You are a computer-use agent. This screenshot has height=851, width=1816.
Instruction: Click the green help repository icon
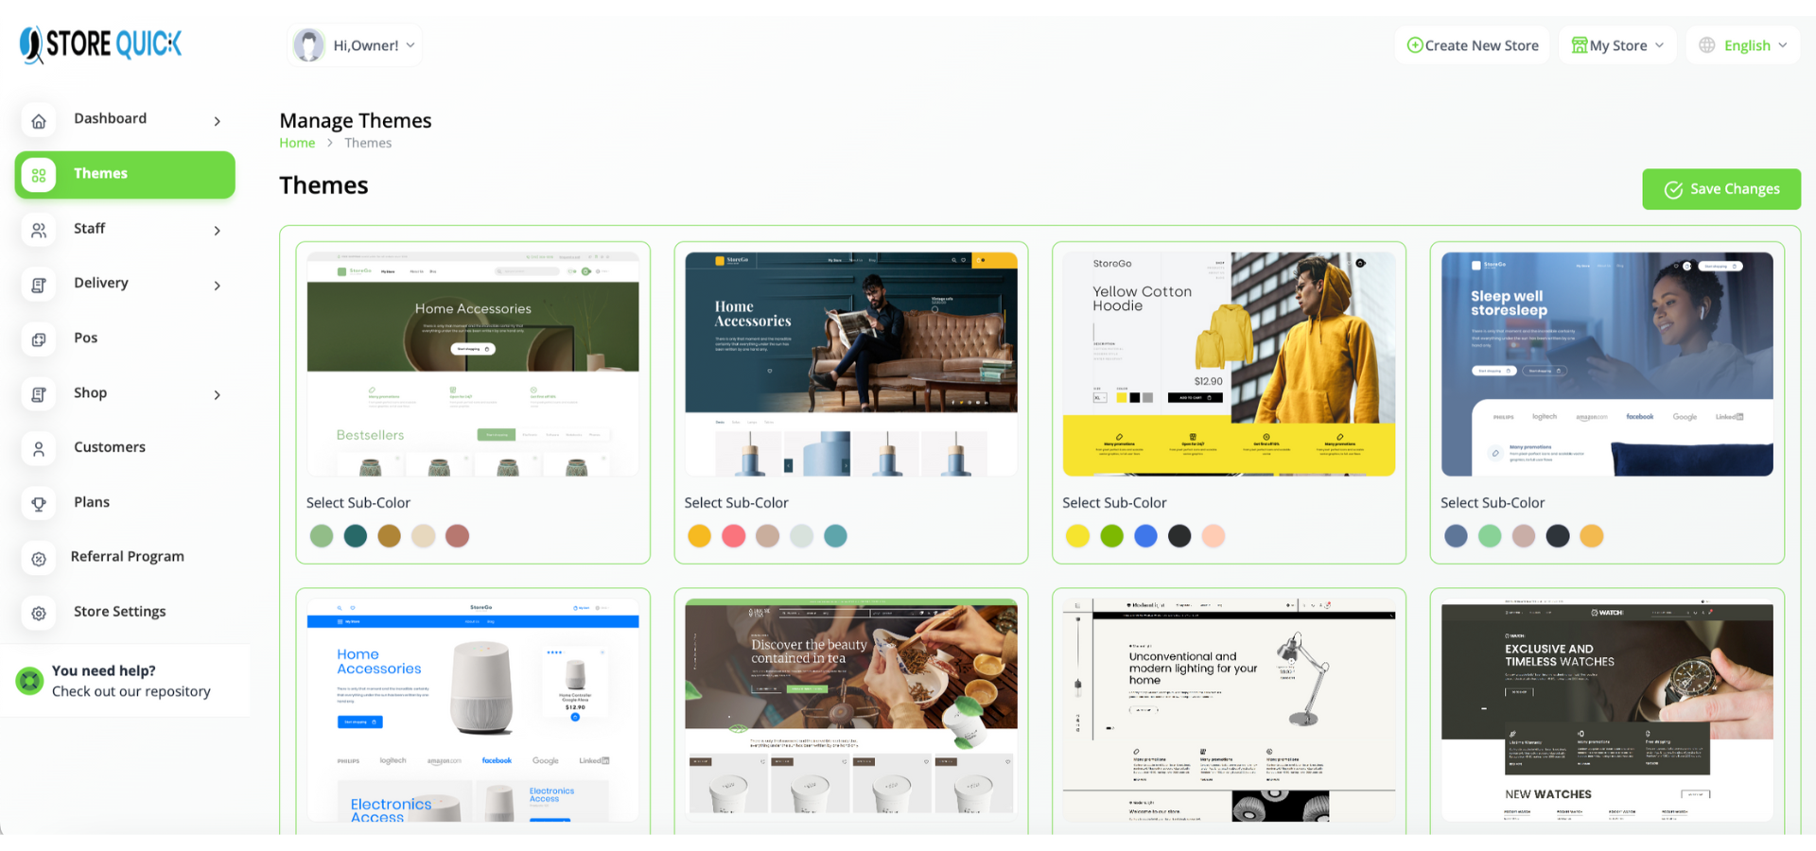pos(30,681)
